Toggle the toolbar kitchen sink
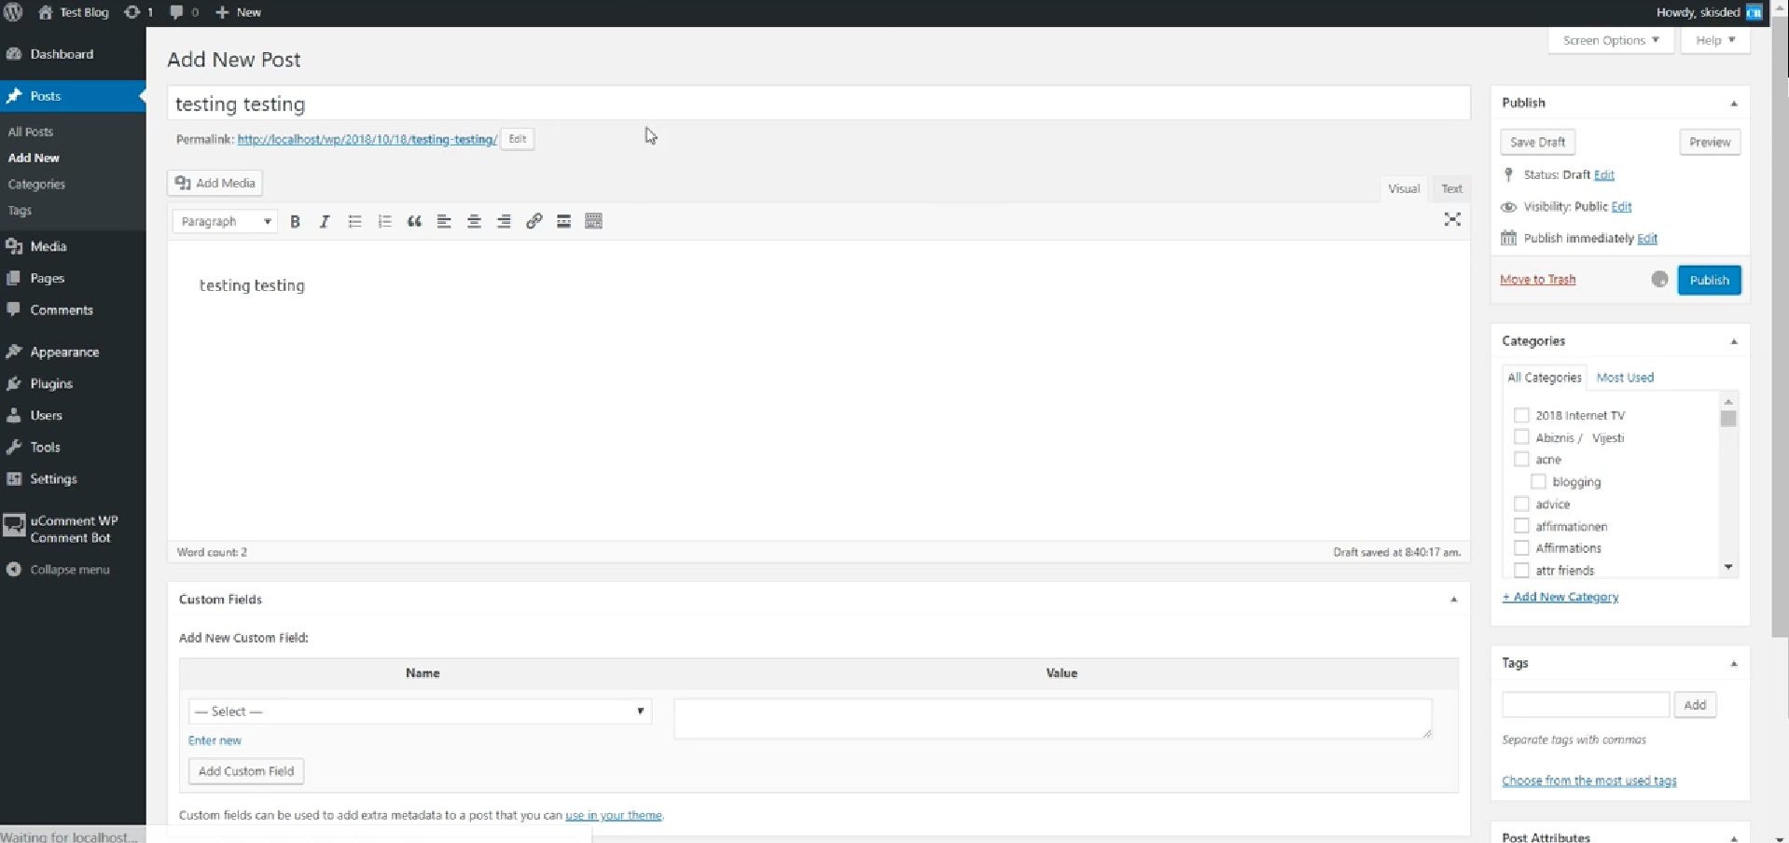 [x=593, y=221]
